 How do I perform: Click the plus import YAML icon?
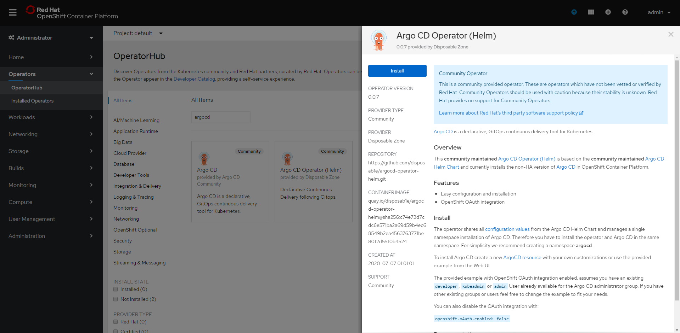[x=608, y=12]
